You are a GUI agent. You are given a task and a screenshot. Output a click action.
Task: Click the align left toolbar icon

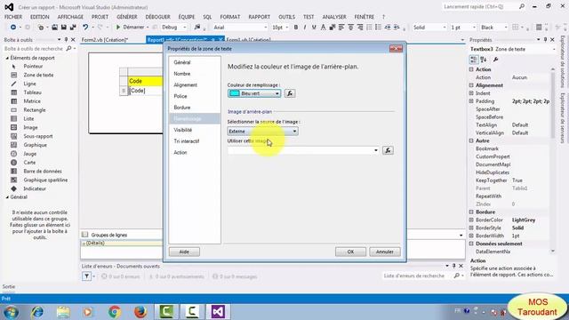coord(341,28)
